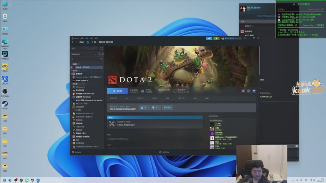Toggle ready-to-play filter icon

tap(103, 54)
